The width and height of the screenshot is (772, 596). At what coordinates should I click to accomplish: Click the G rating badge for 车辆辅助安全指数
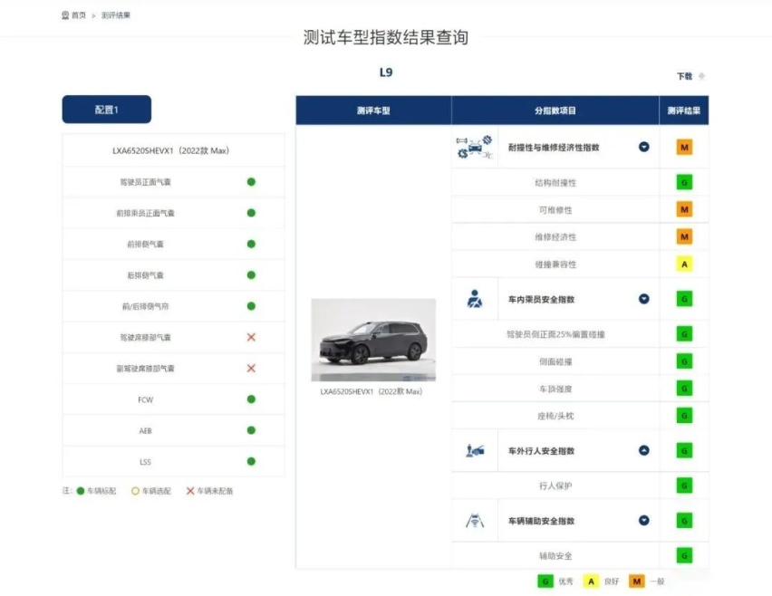pyautogui.click(x=684, y=520)
